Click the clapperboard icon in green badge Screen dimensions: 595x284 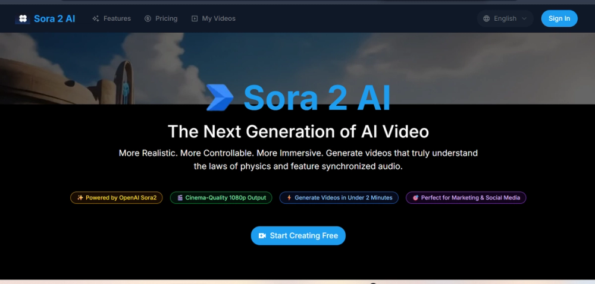[180, 198]
